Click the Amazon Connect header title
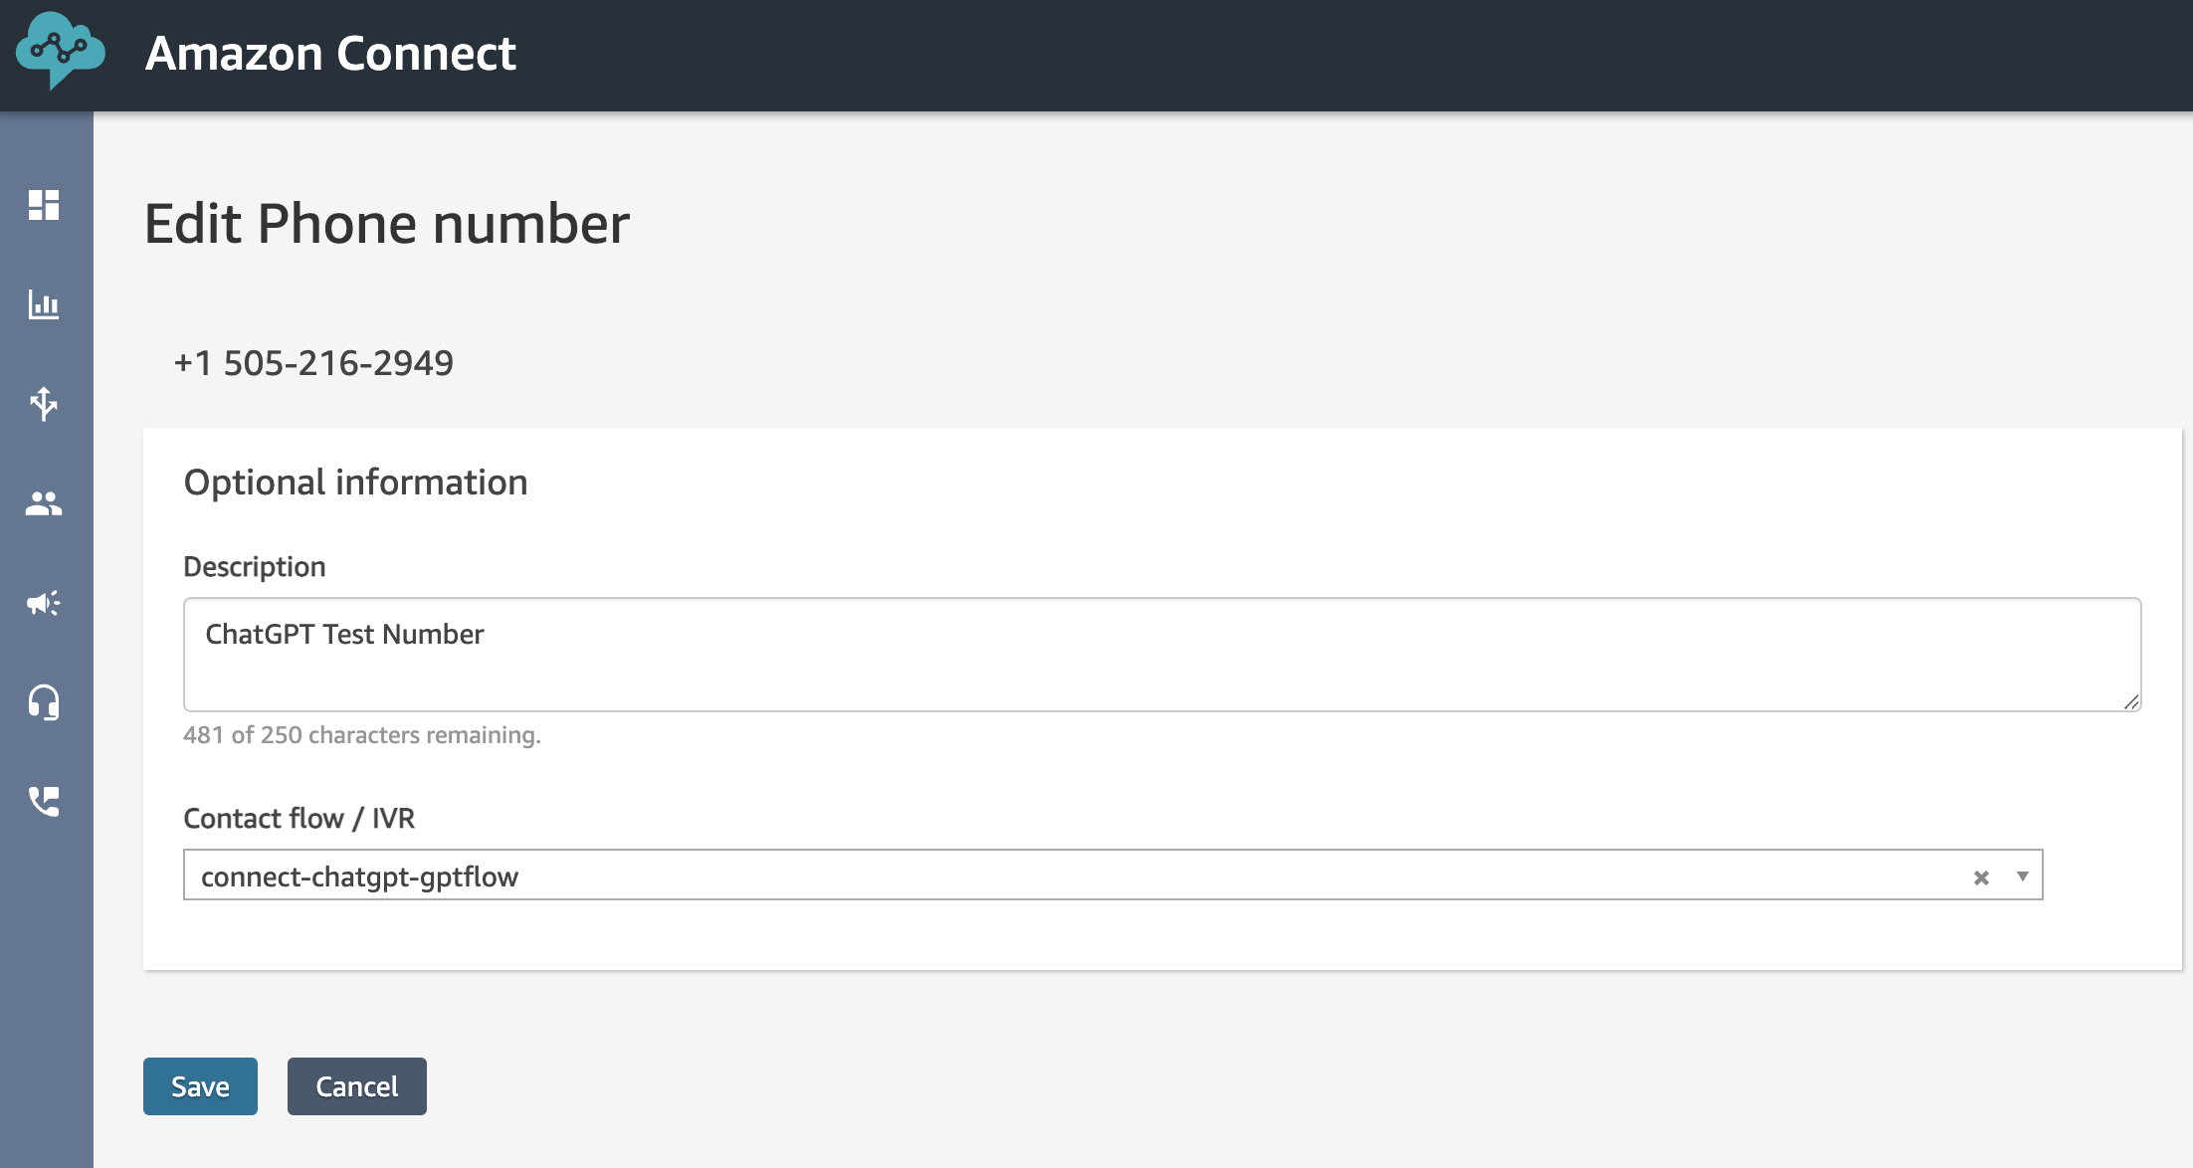 tap(330, 53)
